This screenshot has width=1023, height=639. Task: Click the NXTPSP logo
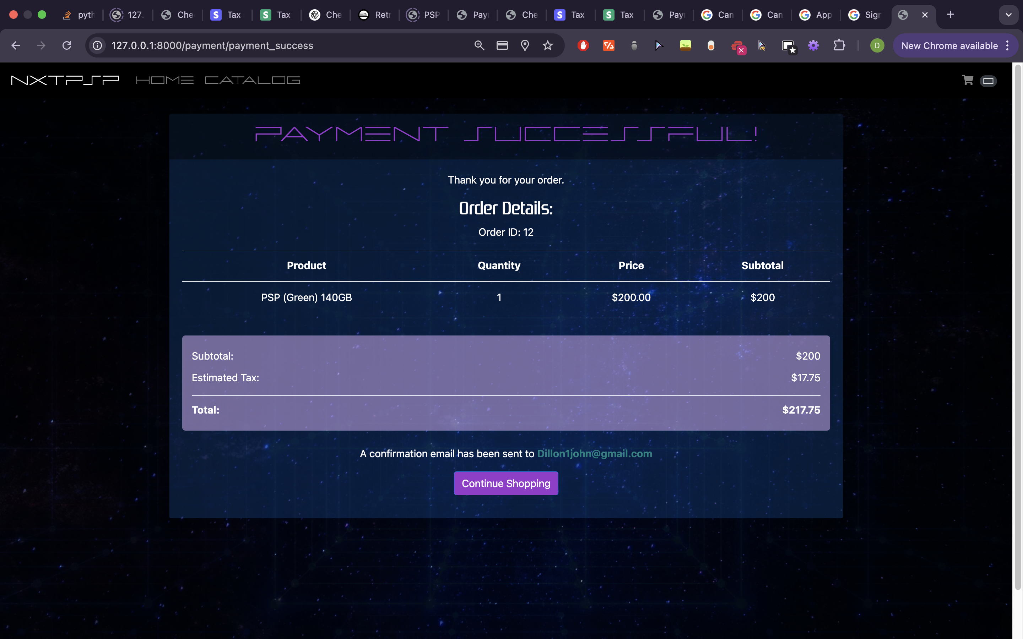coord(65,80)
